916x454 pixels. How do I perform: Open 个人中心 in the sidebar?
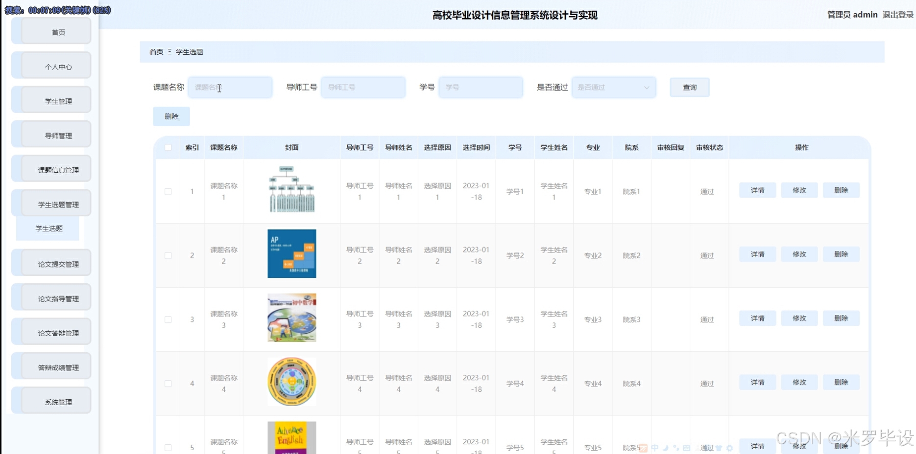click(x=51, y=66)
